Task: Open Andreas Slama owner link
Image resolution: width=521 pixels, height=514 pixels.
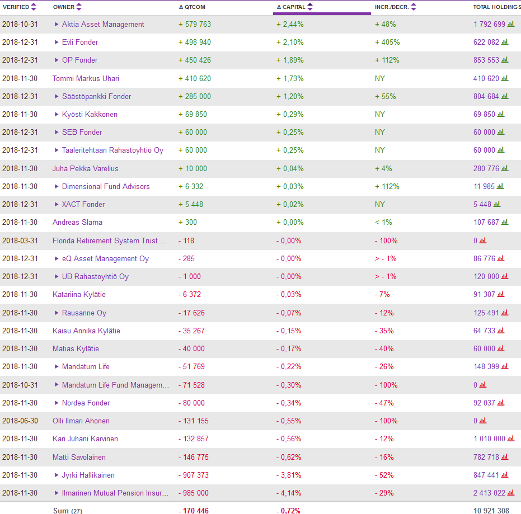Action: coord(77,222)
